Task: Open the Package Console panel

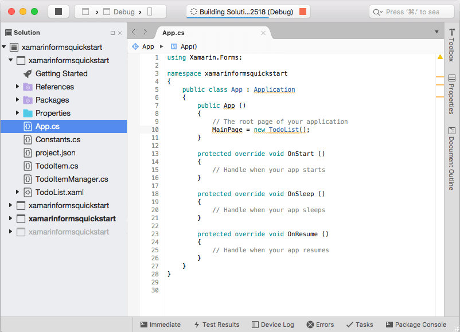Action: [416, 324]
